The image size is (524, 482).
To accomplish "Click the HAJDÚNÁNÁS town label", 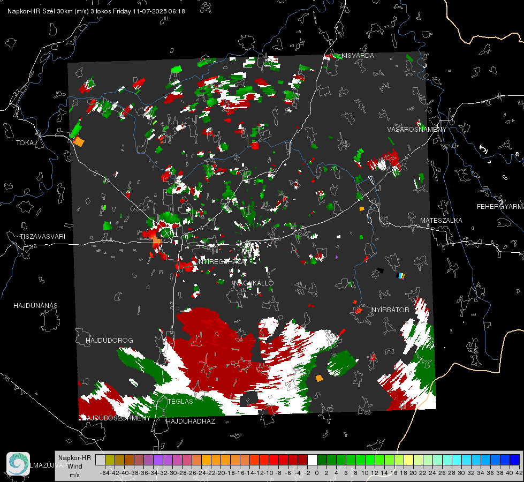I will coord(35,306).
